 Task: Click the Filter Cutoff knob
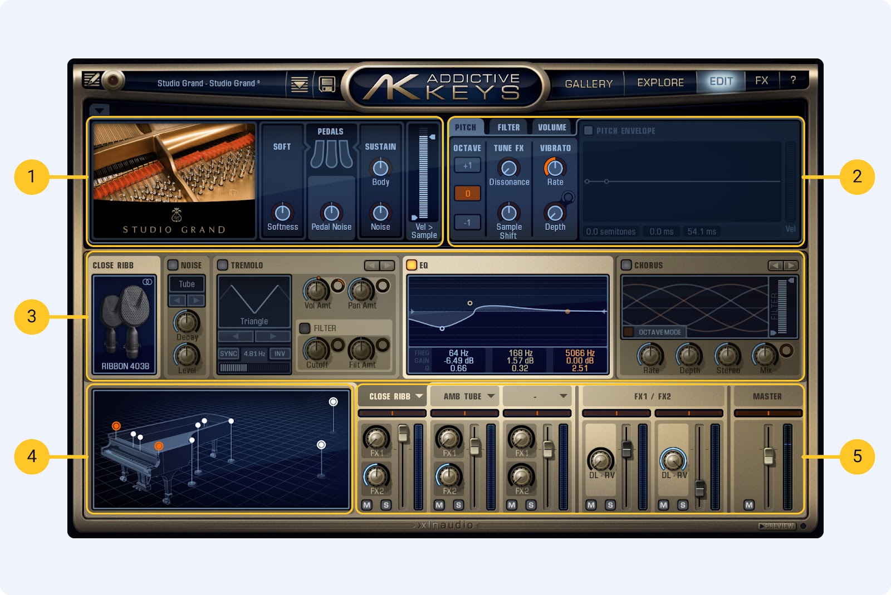coord(316,350)
